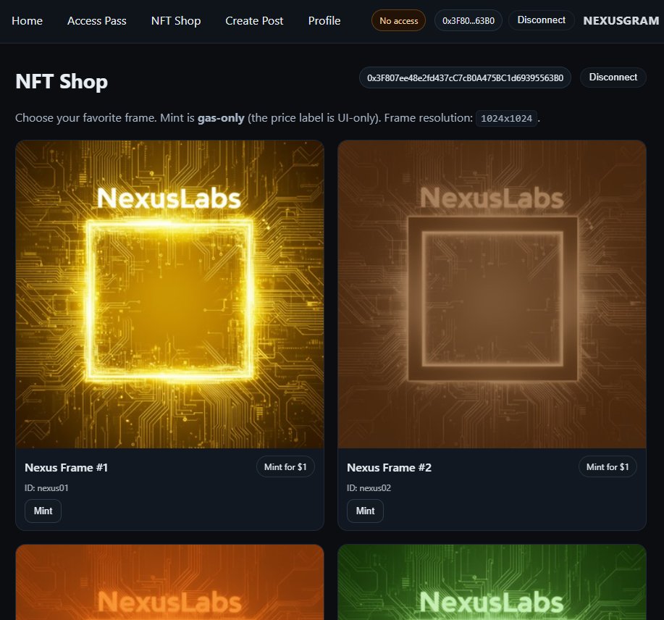The height and width of the screenshot is (620, 664).
Task: Disconnect wallet from the top navigation bar
Action: pos(541,20)
